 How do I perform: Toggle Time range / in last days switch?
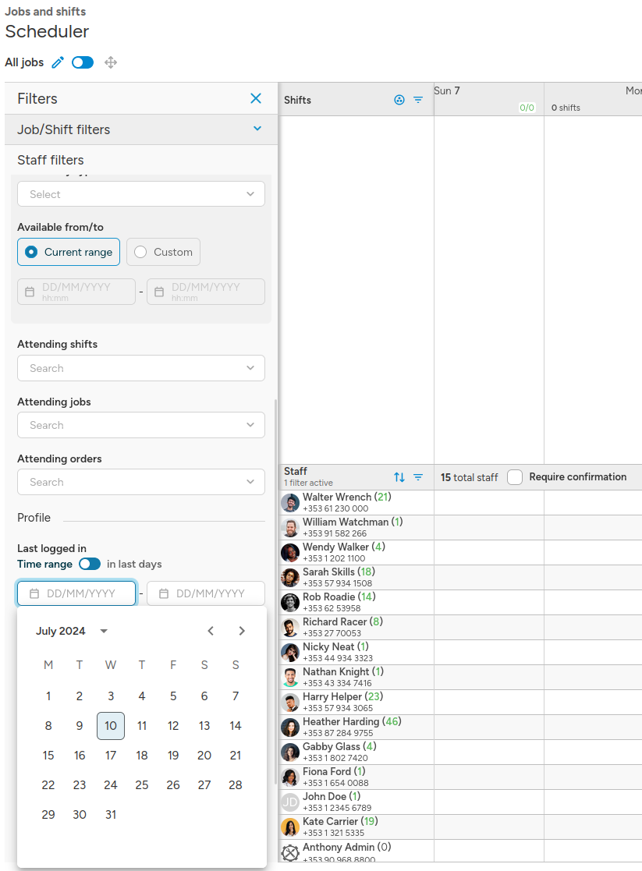90,564
